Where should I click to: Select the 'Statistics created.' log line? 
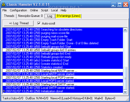tap(63, 67)
